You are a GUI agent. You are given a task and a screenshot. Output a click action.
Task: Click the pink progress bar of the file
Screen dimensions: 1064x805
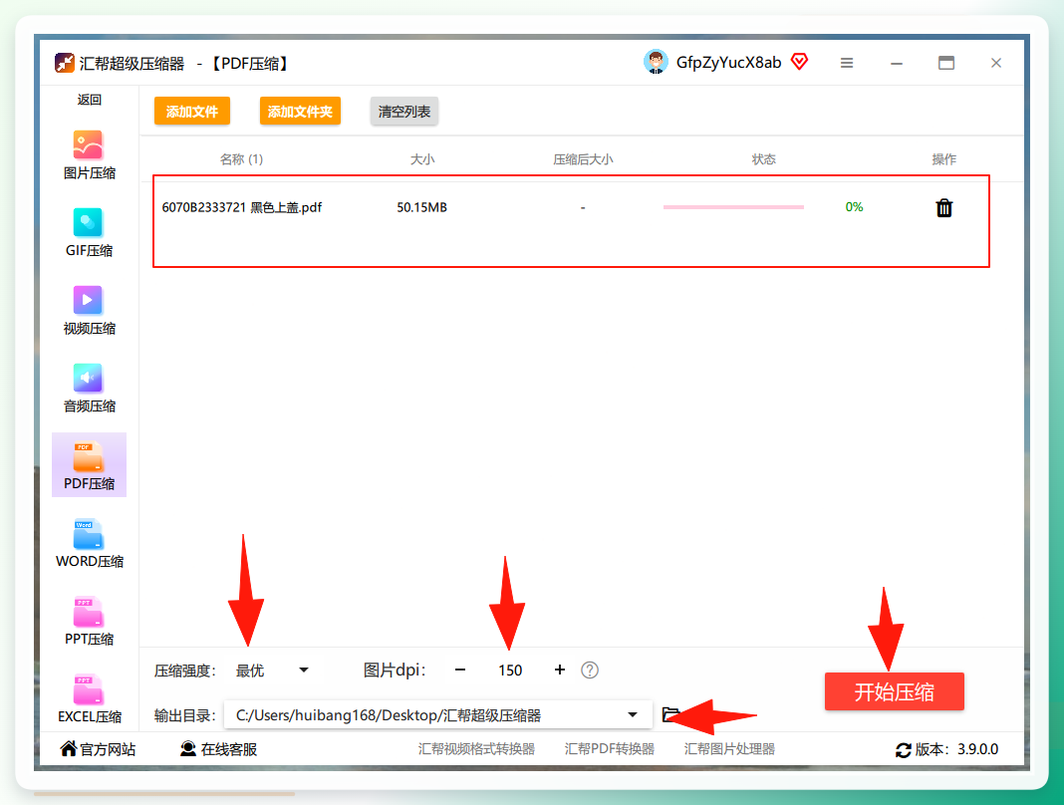[733, 207]
